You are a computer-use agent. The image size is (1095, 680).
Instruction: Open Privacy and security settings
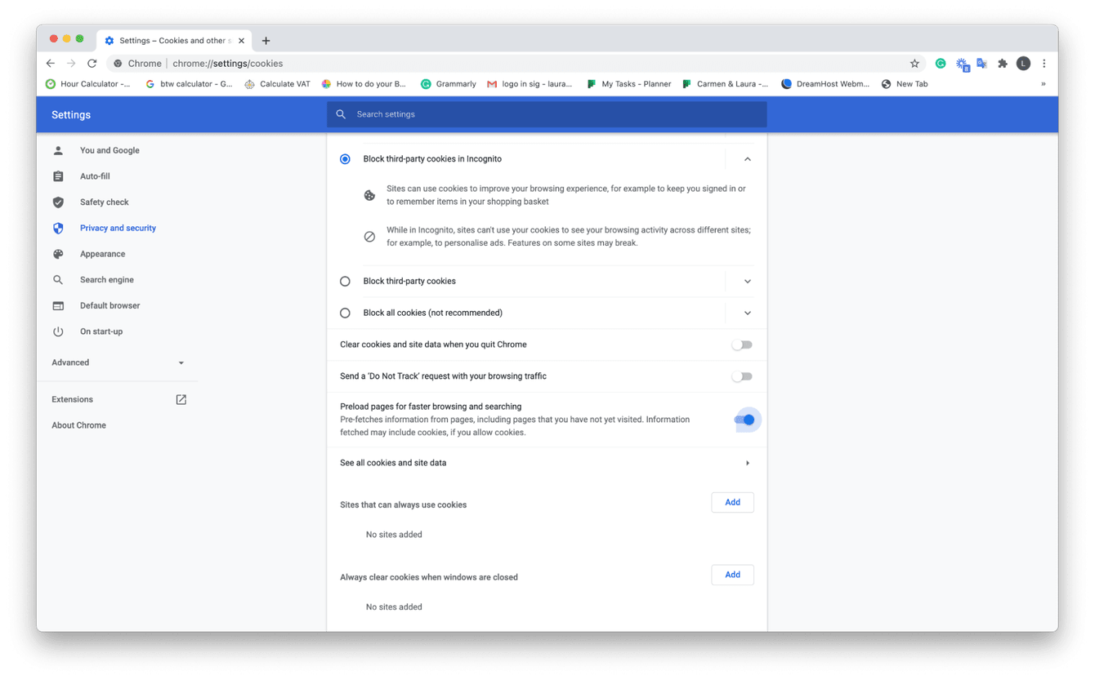[x=118, y=228]
